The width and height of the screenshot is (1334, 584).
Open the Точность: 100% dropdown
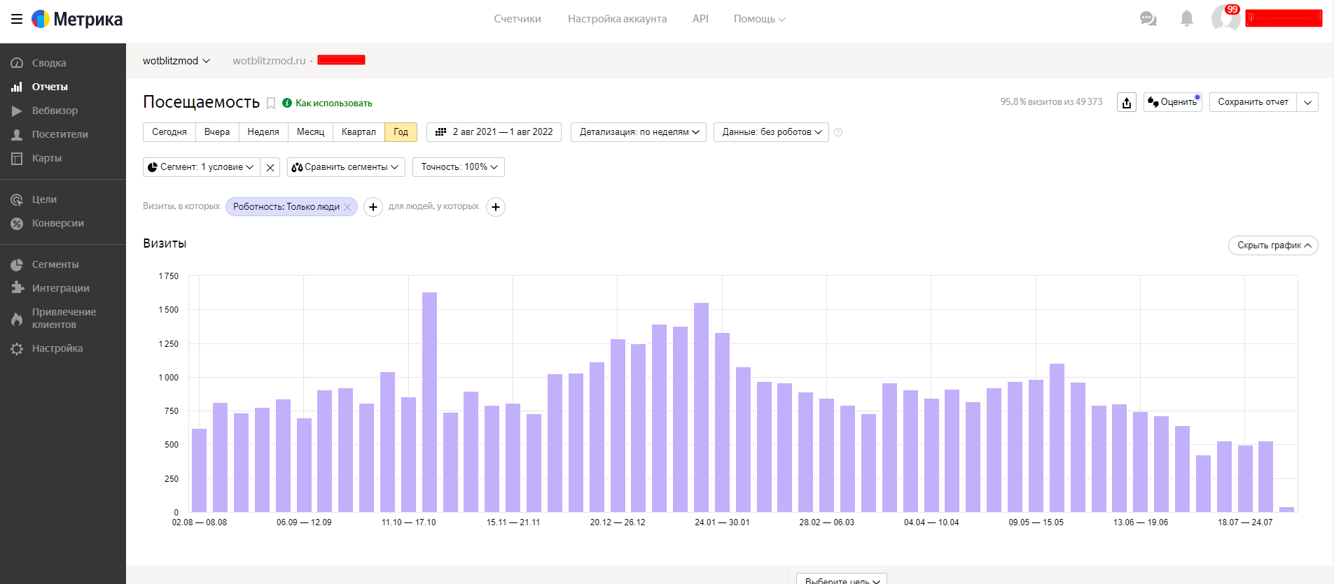point(459,167)
